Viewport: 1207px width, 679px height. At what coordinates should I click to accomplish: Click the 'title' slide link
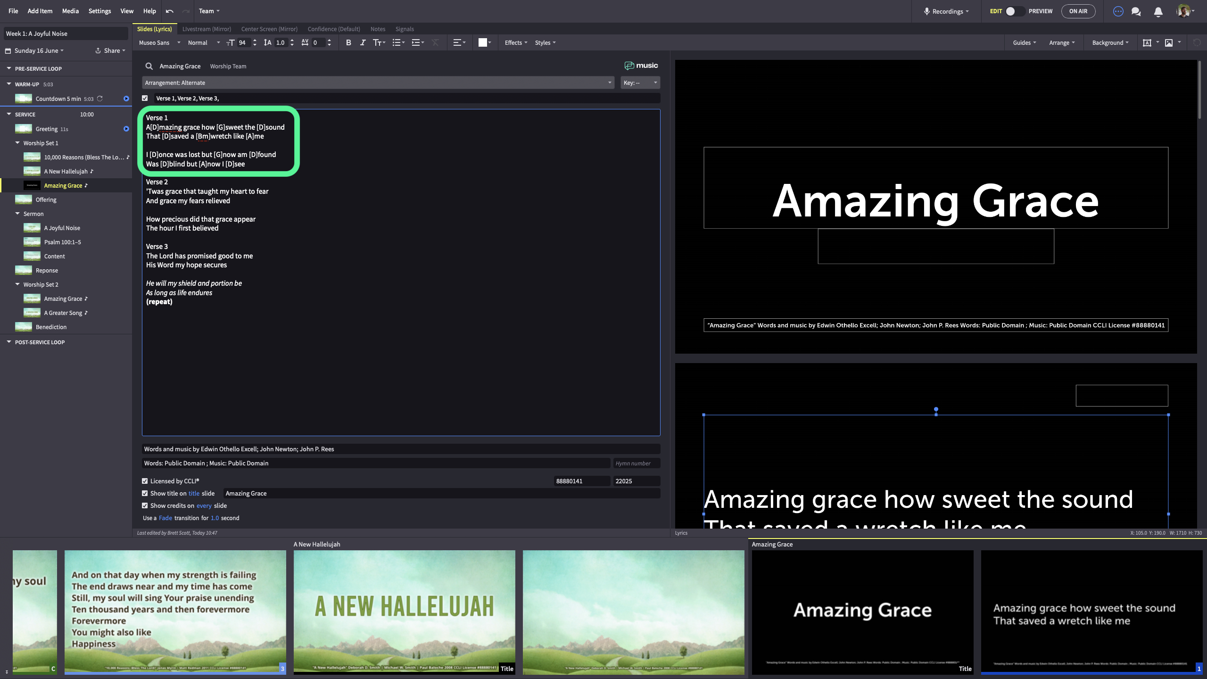tap(194, 494)
